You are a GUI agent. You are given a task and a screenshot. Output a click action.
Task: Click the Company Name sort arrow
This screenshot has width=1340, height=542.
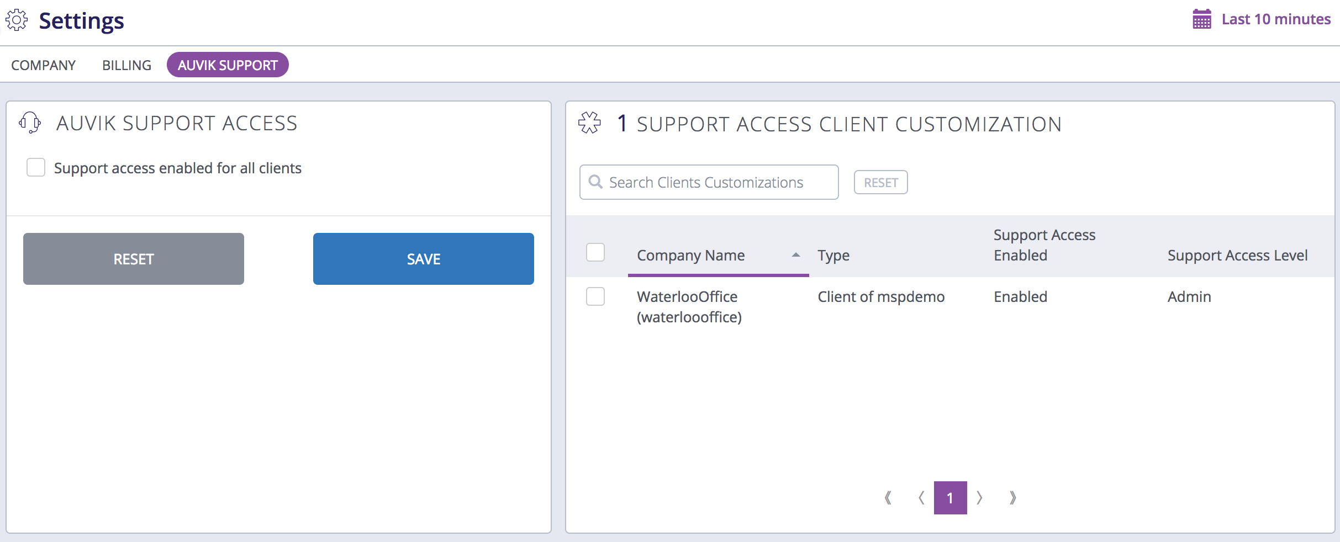pyautogui.click(x=795, y=254)
